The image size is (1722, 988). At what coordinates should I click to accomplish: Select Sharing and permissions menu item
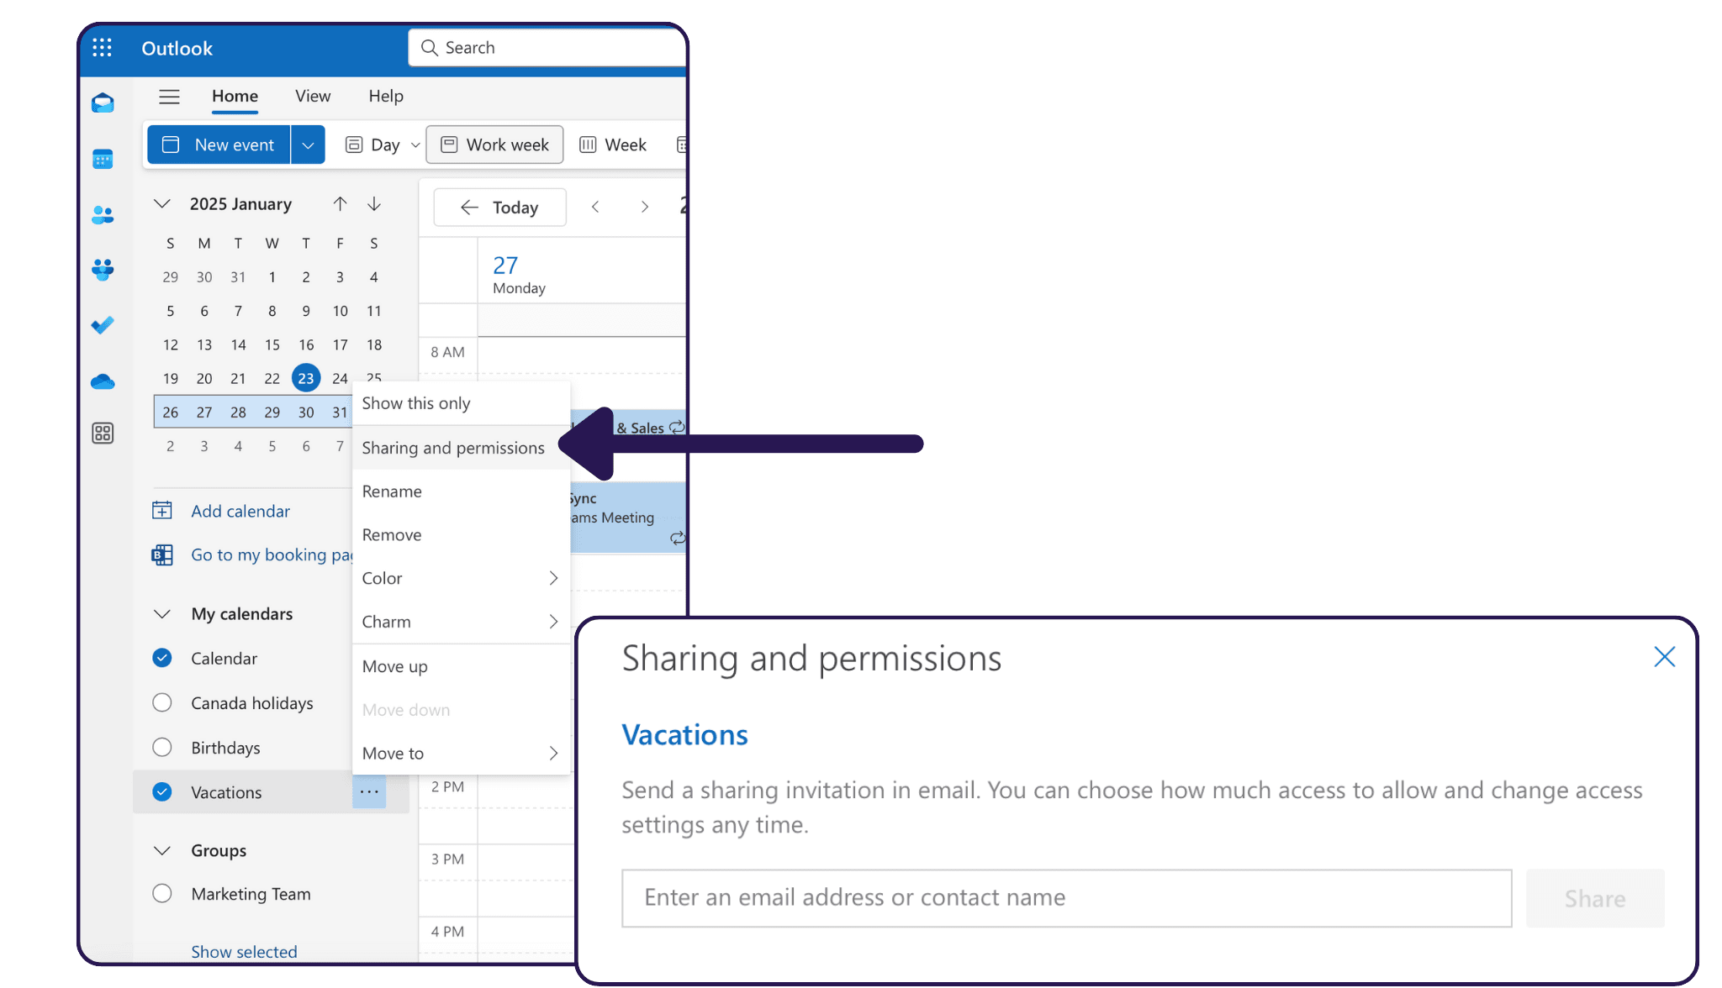[461, 448]
